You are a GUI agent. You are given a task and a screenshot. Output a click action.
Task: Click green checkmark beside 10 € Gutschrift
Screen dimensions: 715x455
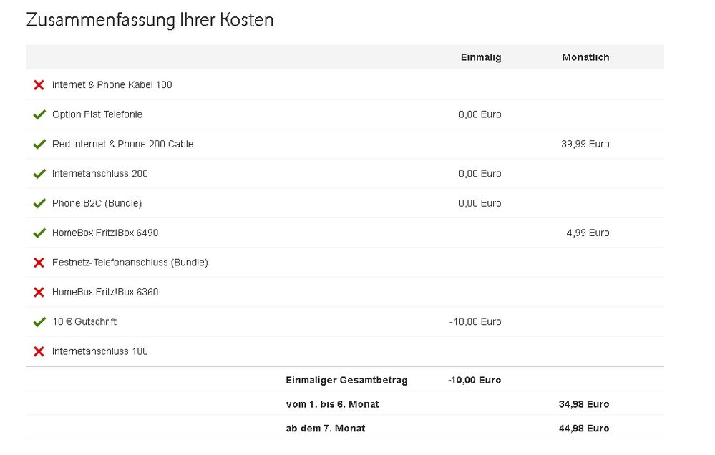39,322
